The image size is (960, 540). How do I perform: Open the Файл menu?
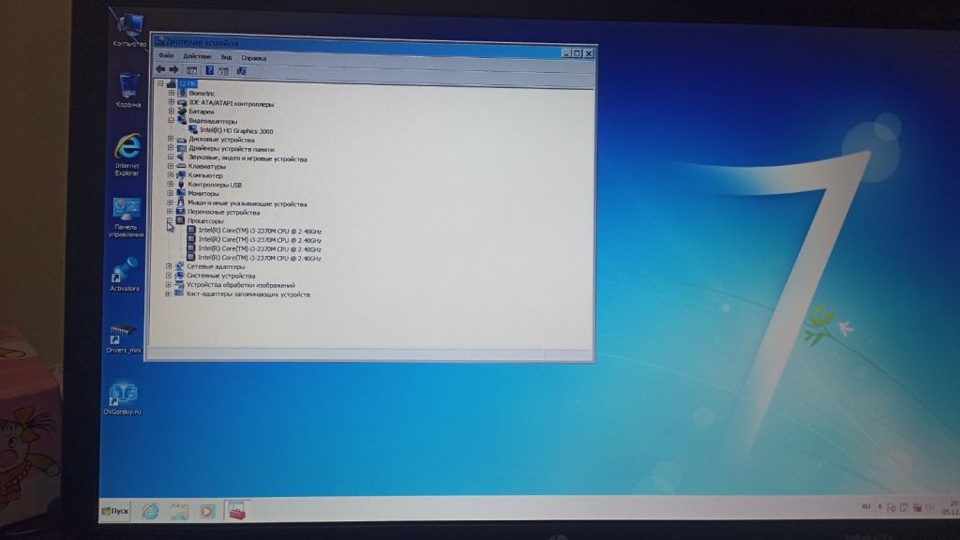pyautogui.click(x=166, y=55)
